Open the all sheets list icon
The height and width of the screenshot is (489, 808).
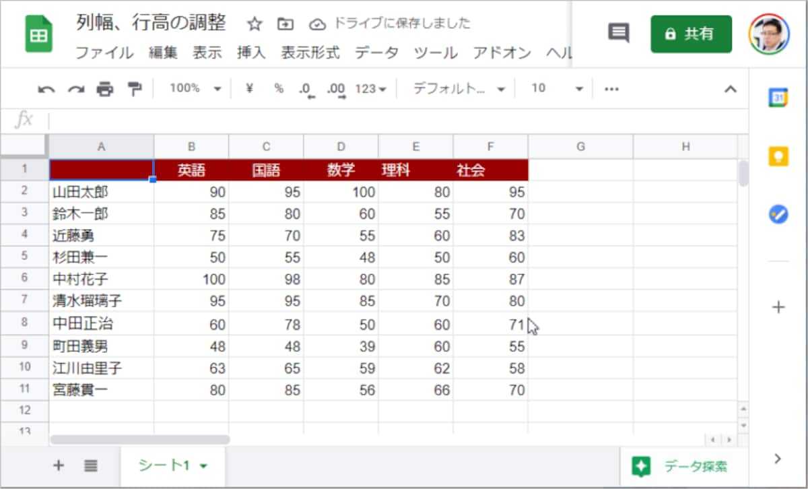(x=92, y=465)
